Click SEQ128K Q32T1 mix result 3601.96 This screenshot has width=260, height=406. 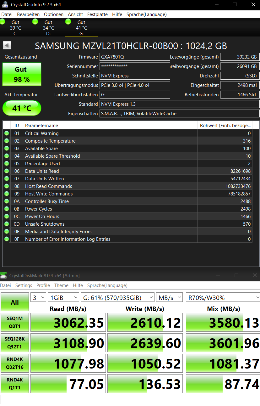point(223,343)
